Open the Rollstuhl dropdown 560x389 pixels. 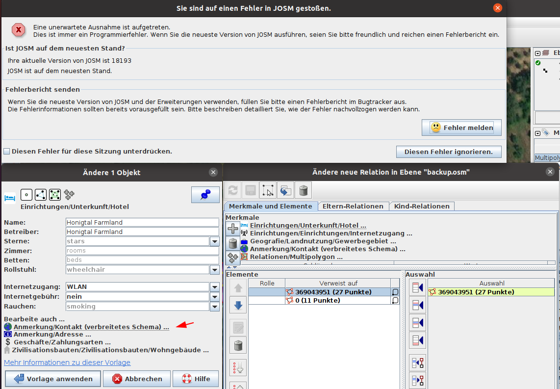tap(215, 270)
